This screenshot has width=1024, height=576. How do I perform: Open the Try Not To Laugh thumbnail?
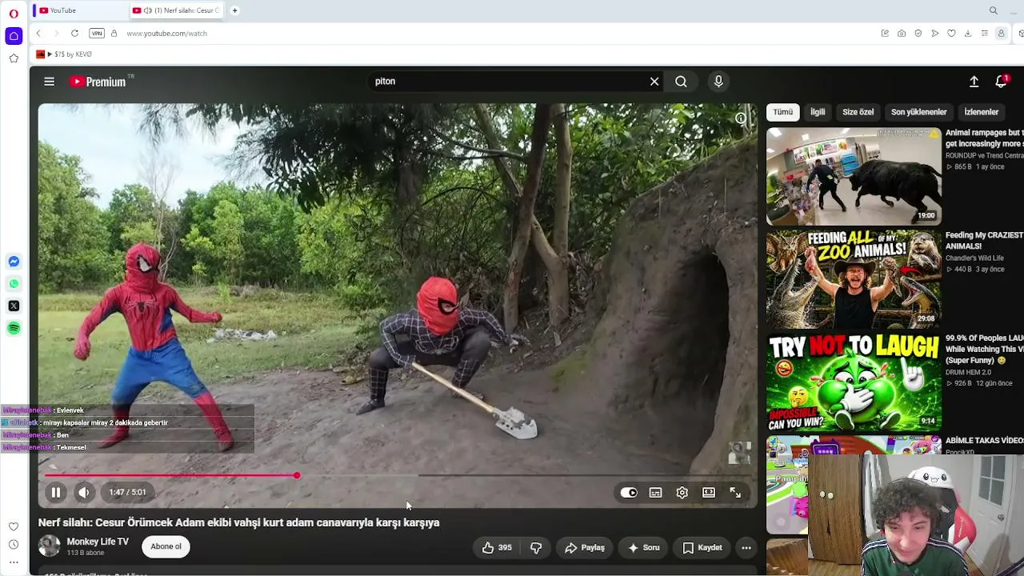coord(854,382)
